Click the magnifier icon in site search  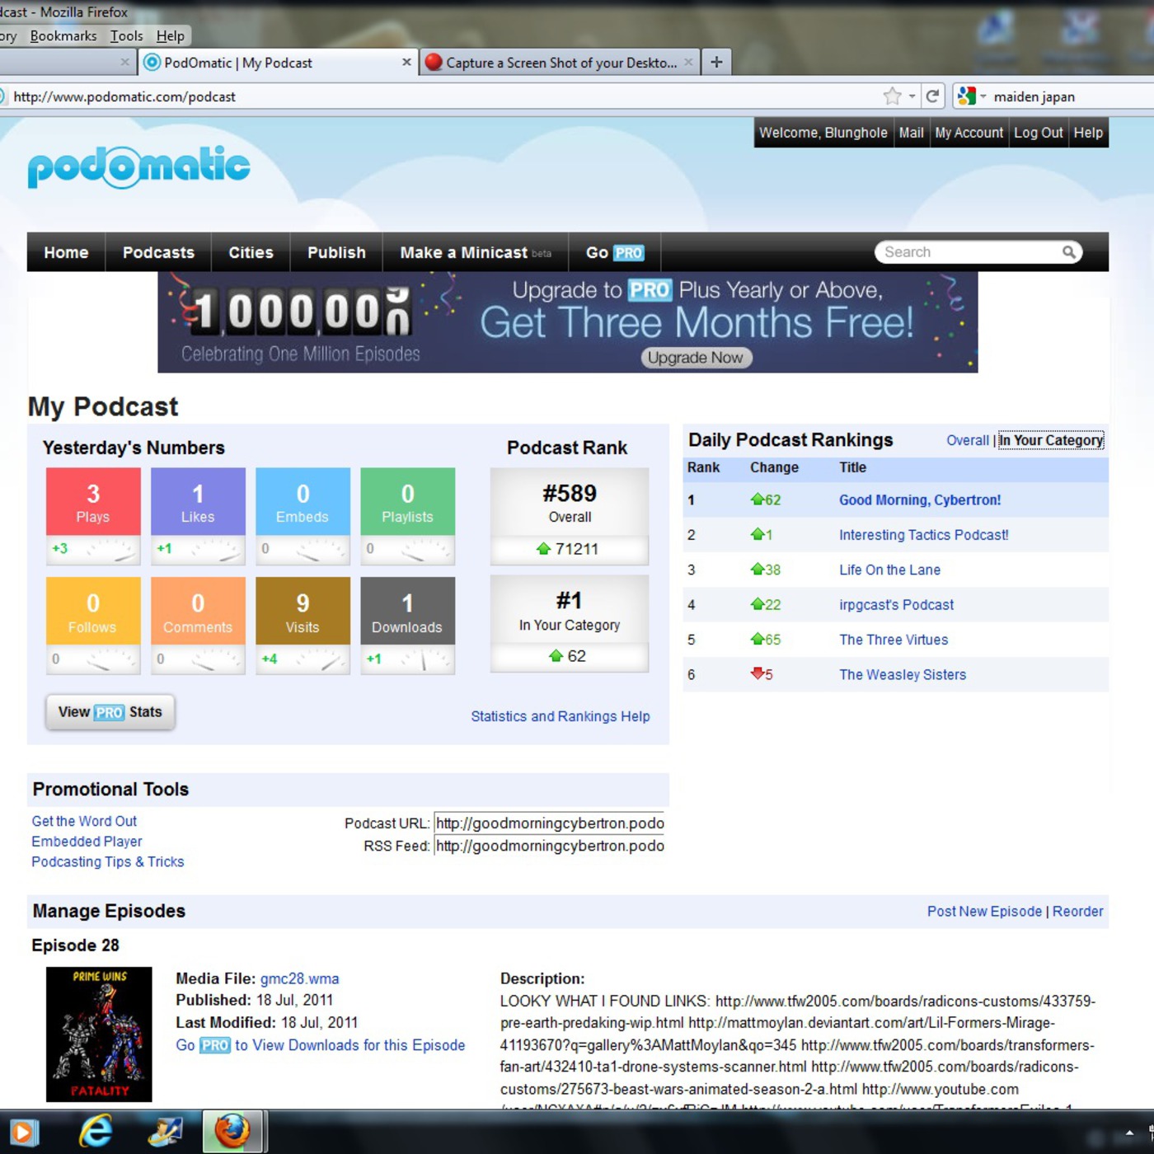coord(1069,252)
